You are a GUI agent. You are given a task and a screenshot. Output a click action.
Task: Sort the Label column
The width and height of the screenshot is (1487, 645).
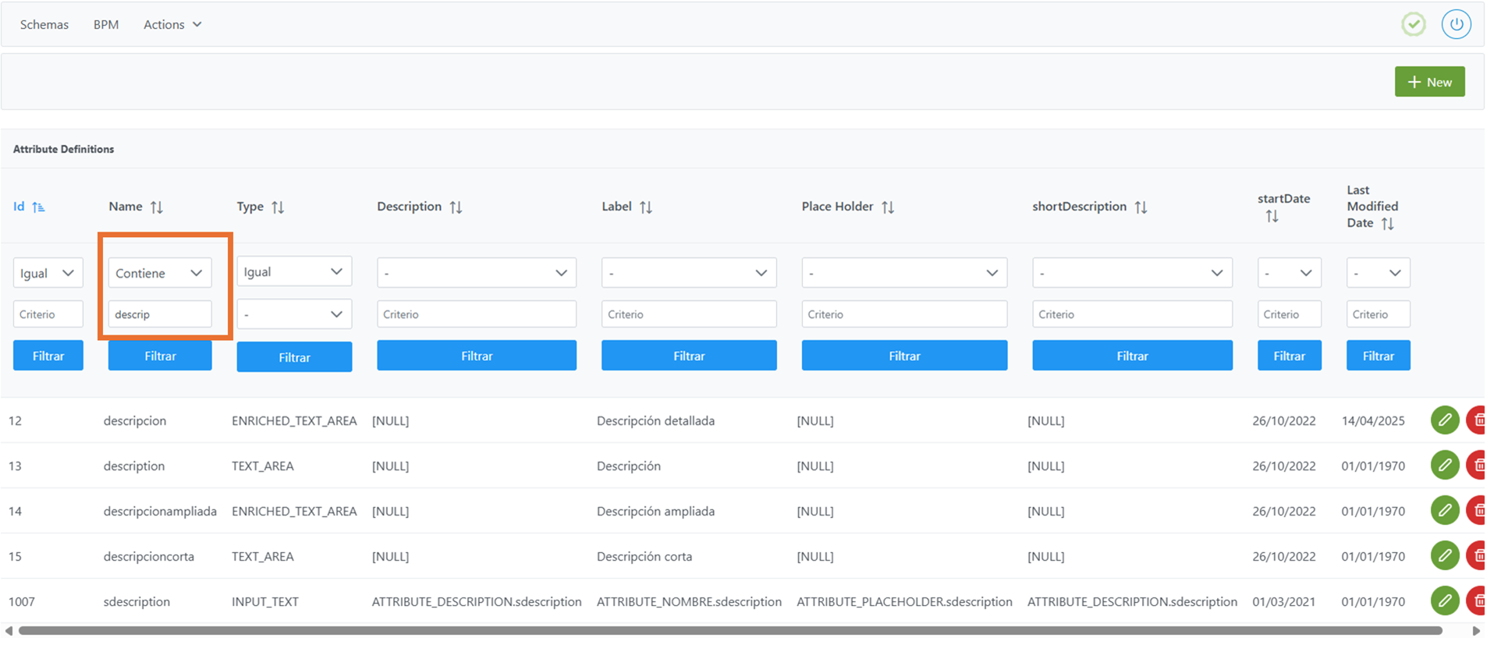646,207
